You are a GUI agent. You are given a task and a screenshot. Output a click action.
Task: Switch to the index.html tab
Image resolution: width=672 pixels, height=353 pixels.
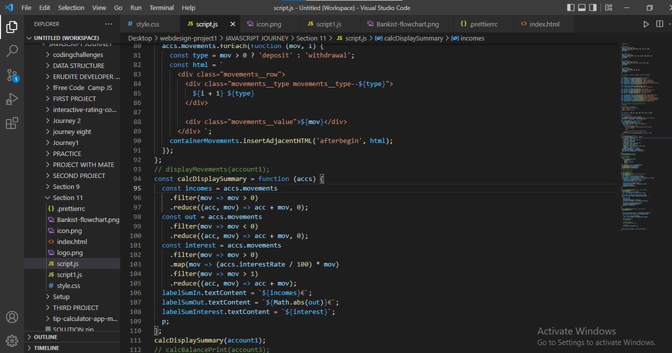[544, 24]
